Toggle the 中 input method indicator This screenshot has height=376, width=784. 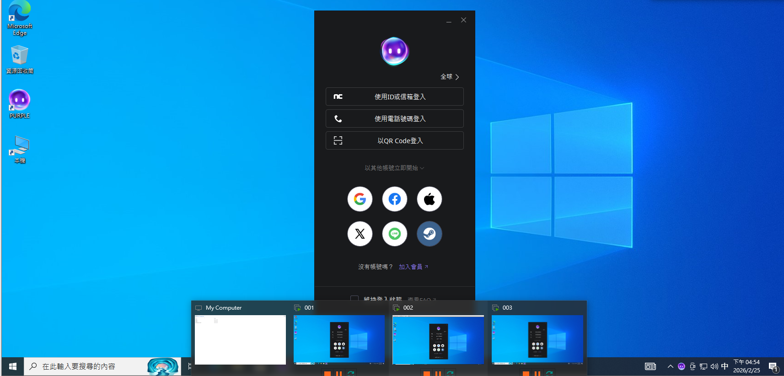point(725,366)
